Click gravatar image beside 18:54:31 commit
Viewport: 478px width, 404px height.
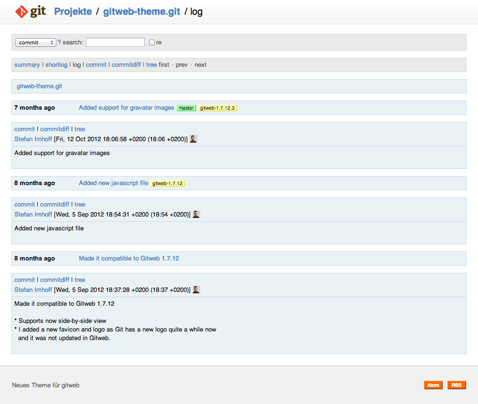click(x=196, y=214)
